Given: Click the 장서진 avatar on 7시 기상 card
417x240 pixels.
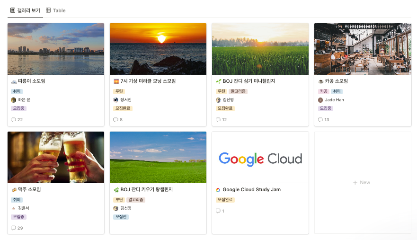Looking at the screenshot, I should pos(115,100).
